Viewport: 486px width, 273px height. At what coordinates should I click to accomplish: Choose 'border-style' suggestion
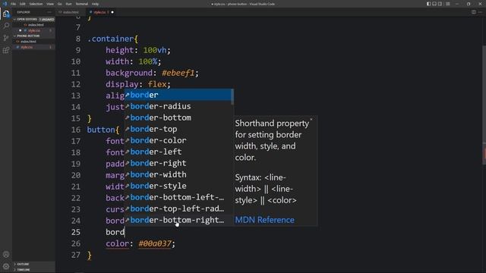[x=178, y=186]
